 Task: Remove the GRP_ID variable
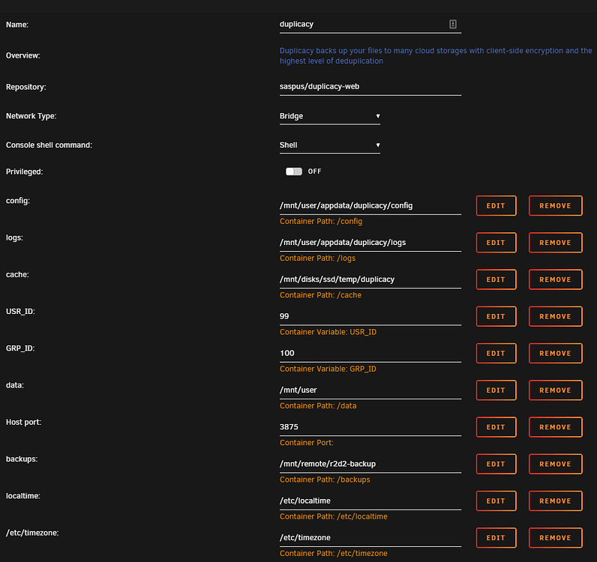coord(555,353)
